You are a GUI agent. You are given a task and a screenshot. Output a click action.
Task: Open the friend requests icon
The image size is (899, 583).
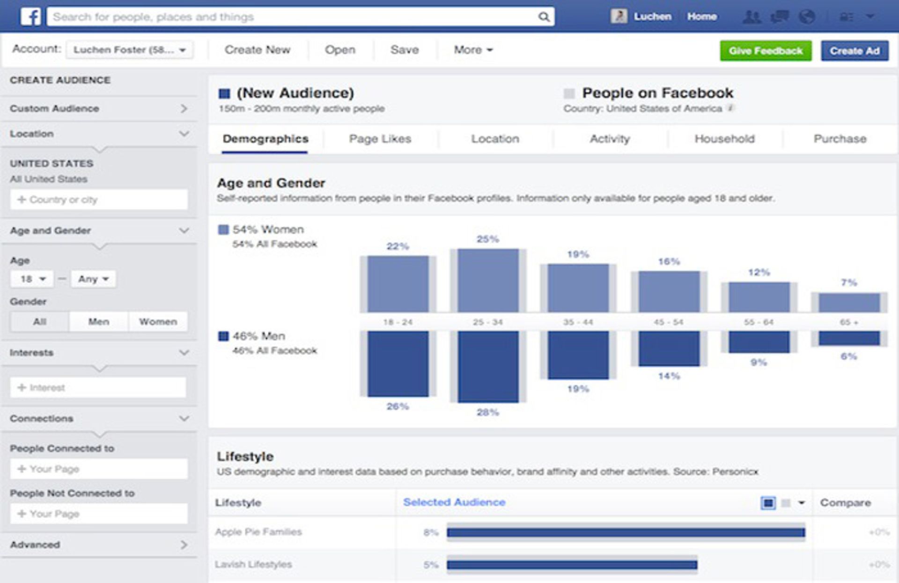click(752, 16)
